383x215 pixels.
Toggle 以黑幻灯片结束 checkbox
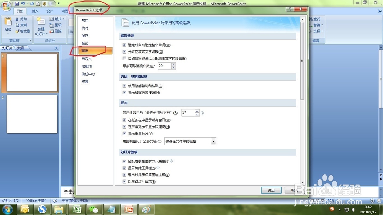(x=124, y=182)
